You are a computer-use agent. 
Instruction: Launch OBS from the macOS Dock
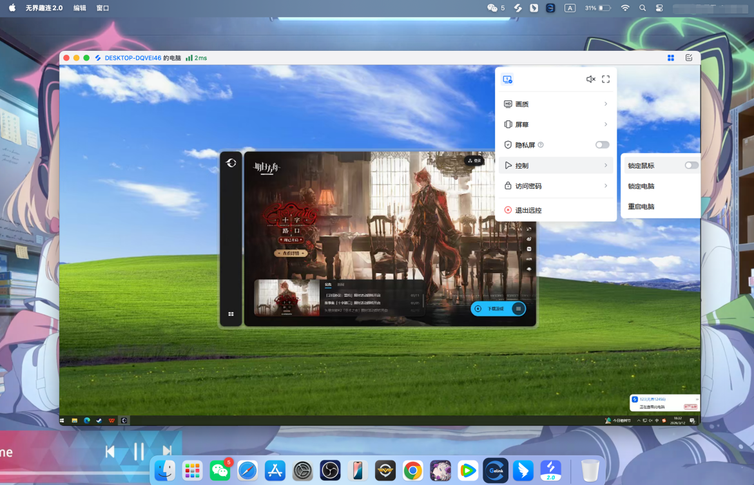(x=330, y=471)
